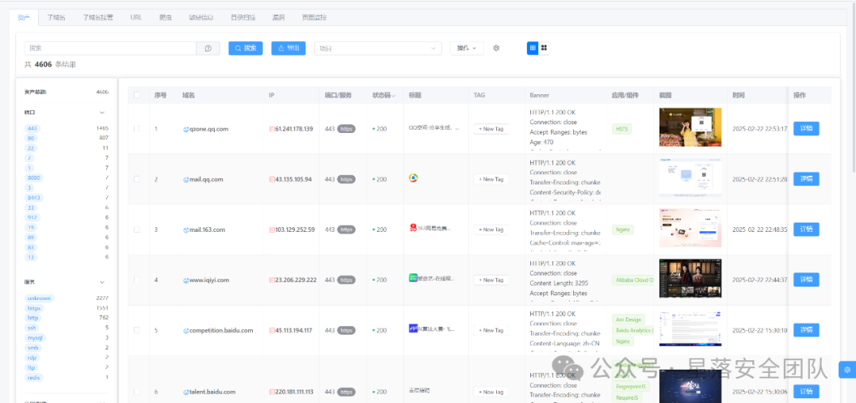This screenshot has height=403, width=856.
Task: Open the 页面监控 page monitor tab
Action: [x=314, y=17]
